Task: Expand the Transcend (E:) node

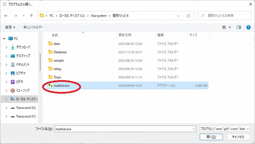Action: click(6, 108)
